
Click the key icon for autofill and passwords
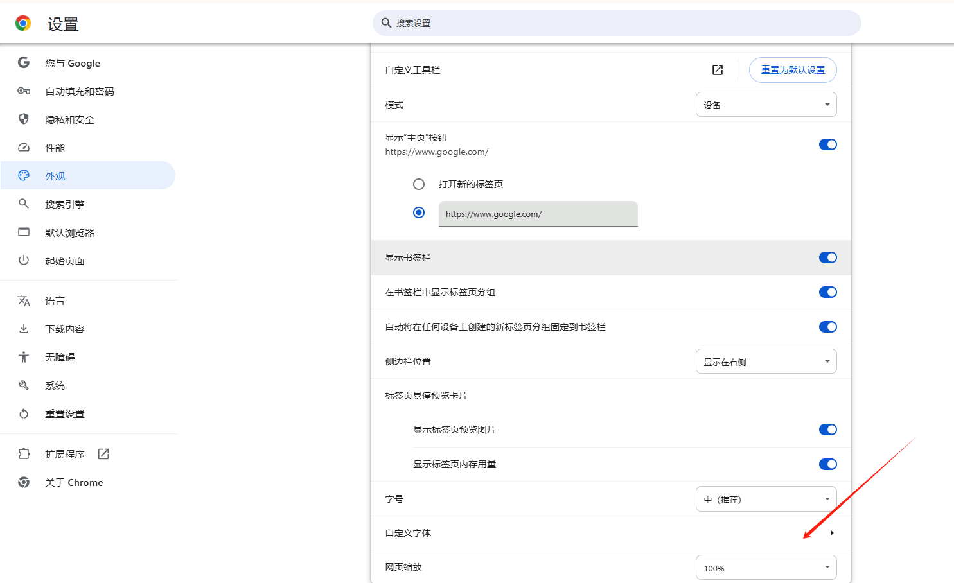(x=24, y=91)
